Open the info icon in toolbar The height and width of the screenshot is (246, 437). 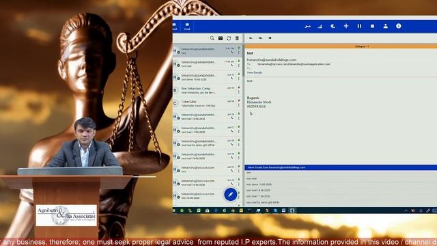coord(399,26)
